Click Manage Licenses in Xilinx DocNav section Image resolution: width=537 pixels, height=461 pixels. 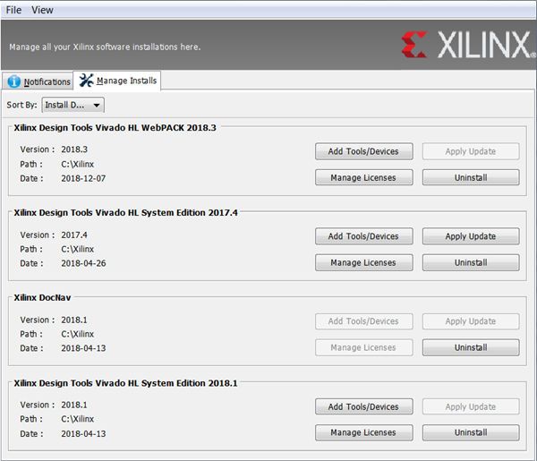[x=363, y=347]
